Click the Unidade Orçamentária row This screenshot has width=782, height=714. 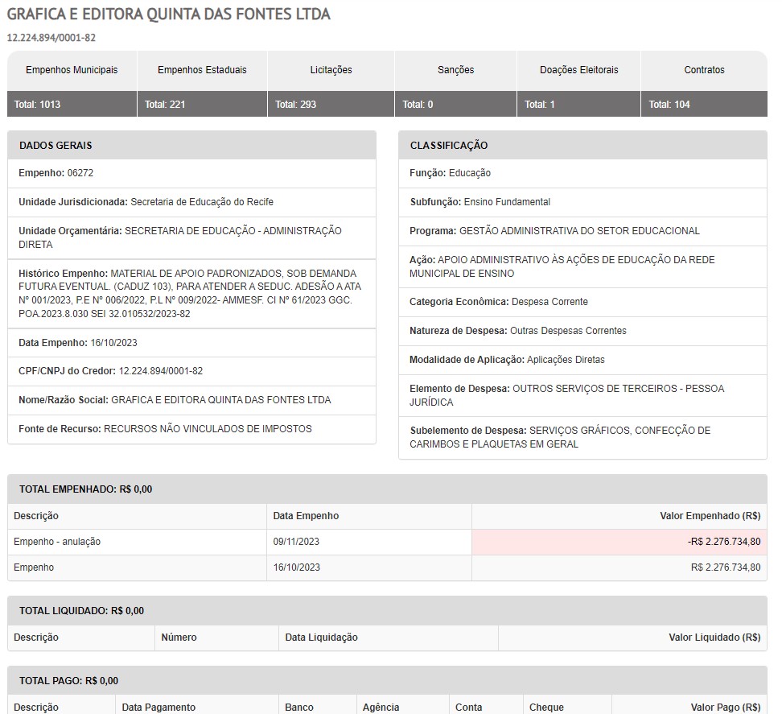pos(192,237)
